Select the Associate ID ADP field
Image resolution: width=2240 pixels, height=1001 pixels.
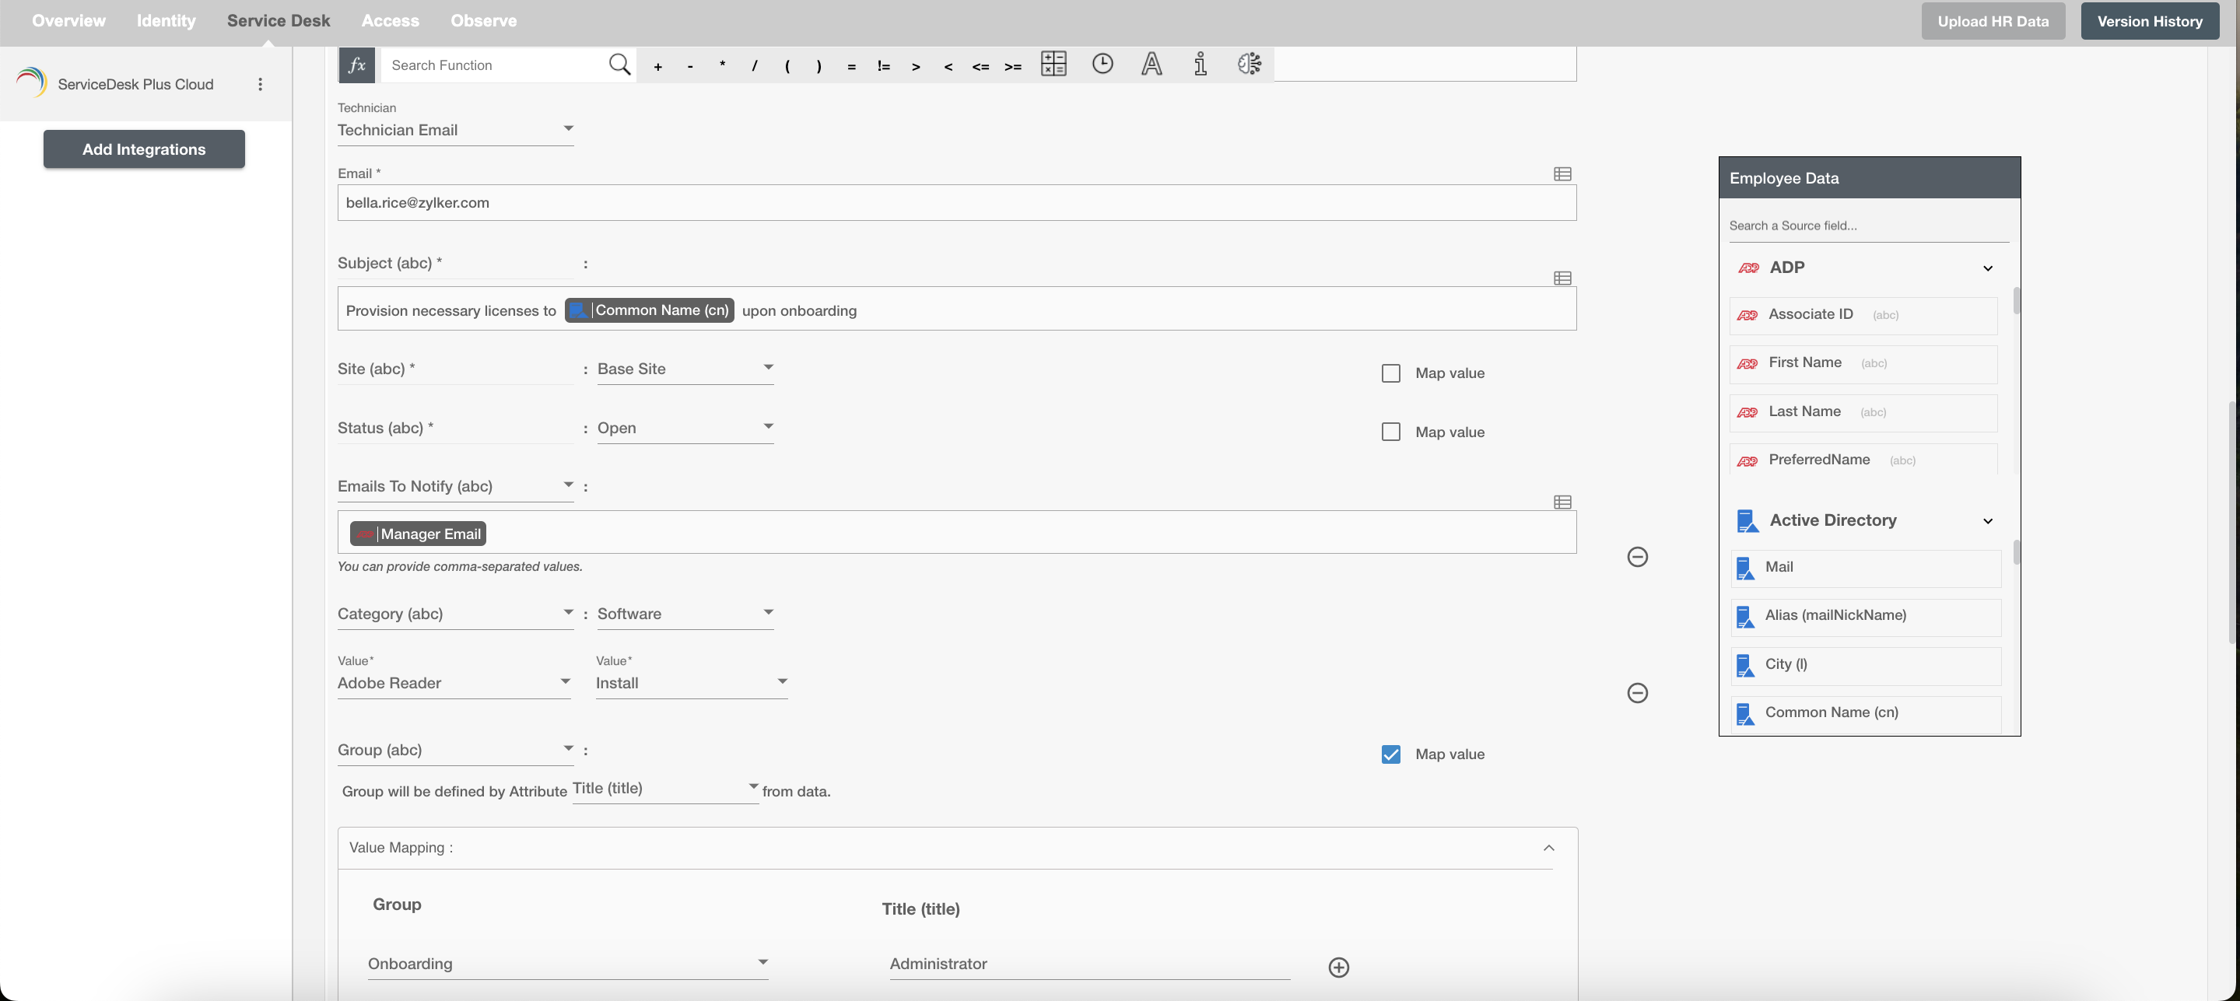[1863, 316]
